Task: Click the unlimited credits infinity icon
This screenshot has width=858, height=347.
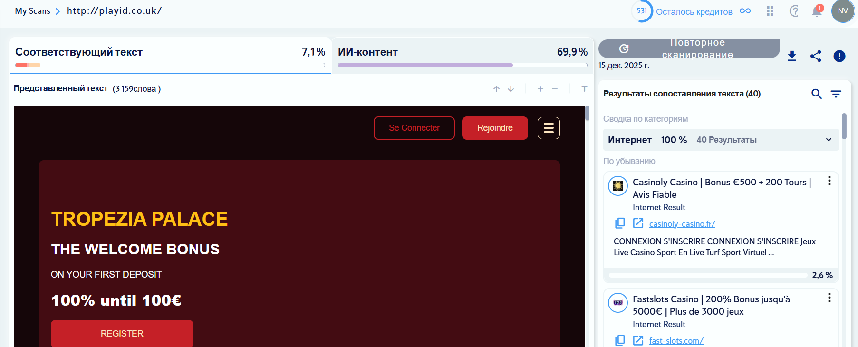Action: (x=745, y=11)
